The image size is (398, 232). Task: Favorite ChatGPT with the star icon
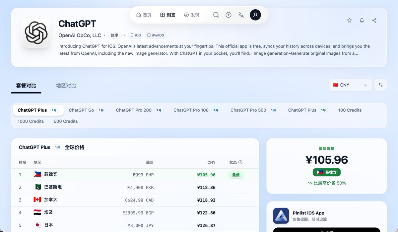349,21
